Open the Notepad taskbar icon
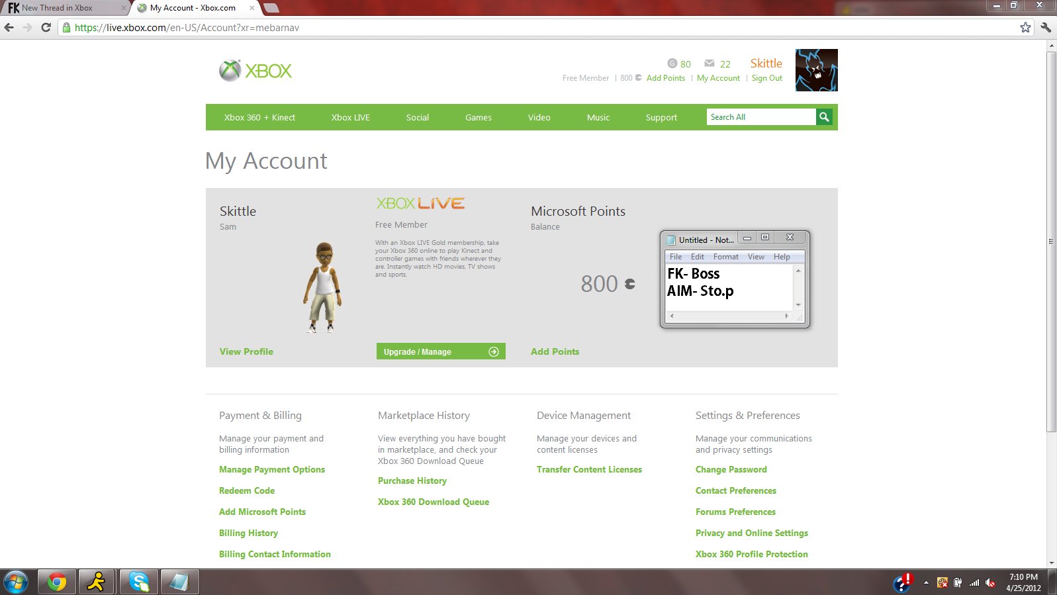Viewport: 1057px width, 595px height. tap(179, 582)
